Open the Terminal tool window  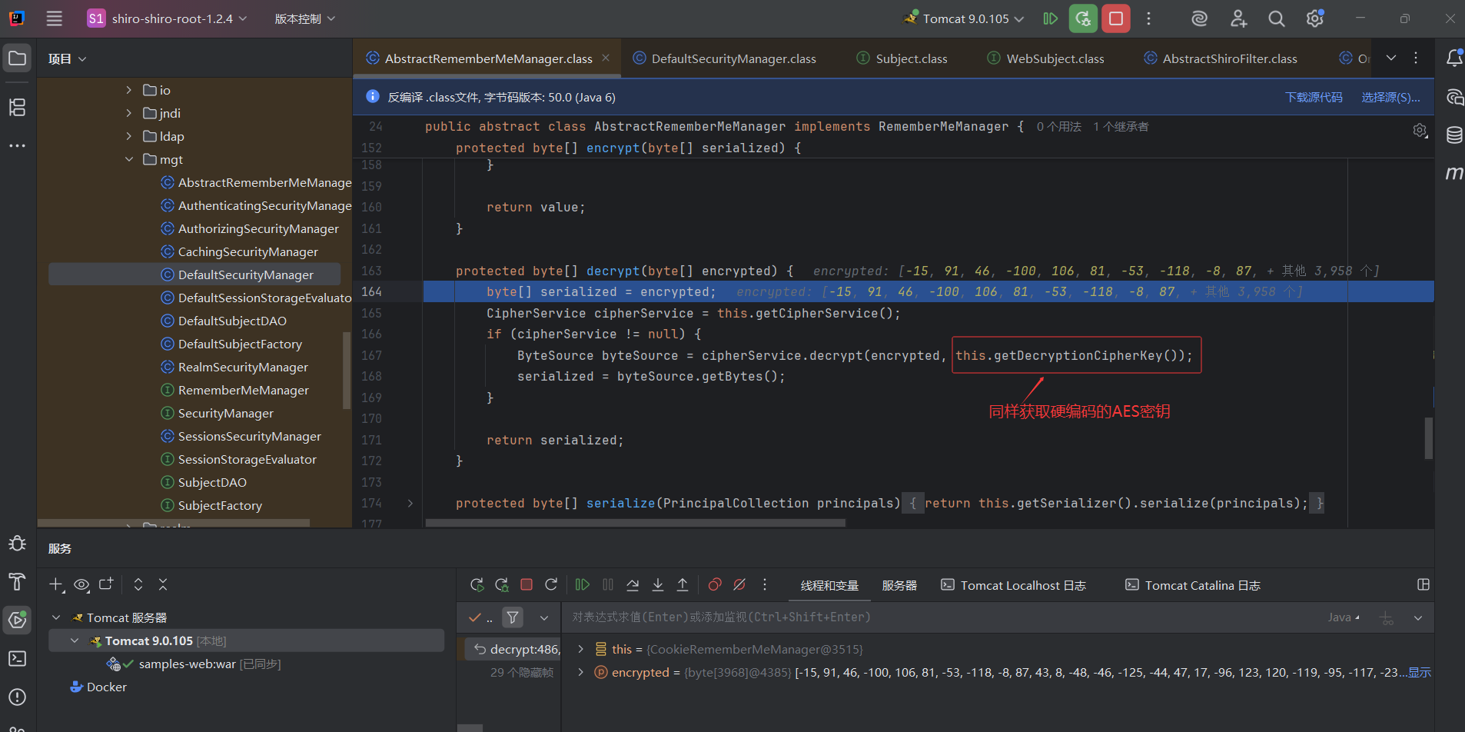[17, 659]
